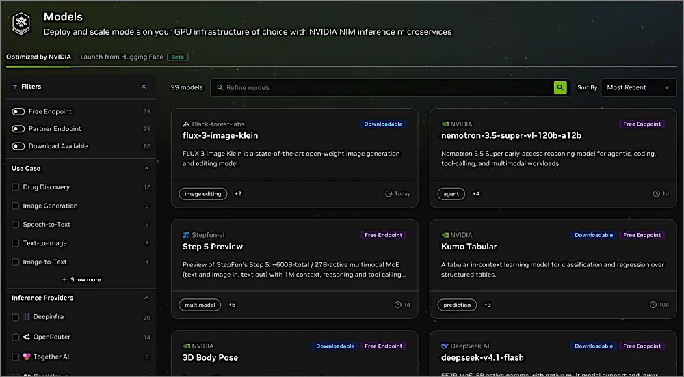Switch to Optimized by NVIDIA tab
Screen dimensions: 684x377
point(38,57)
